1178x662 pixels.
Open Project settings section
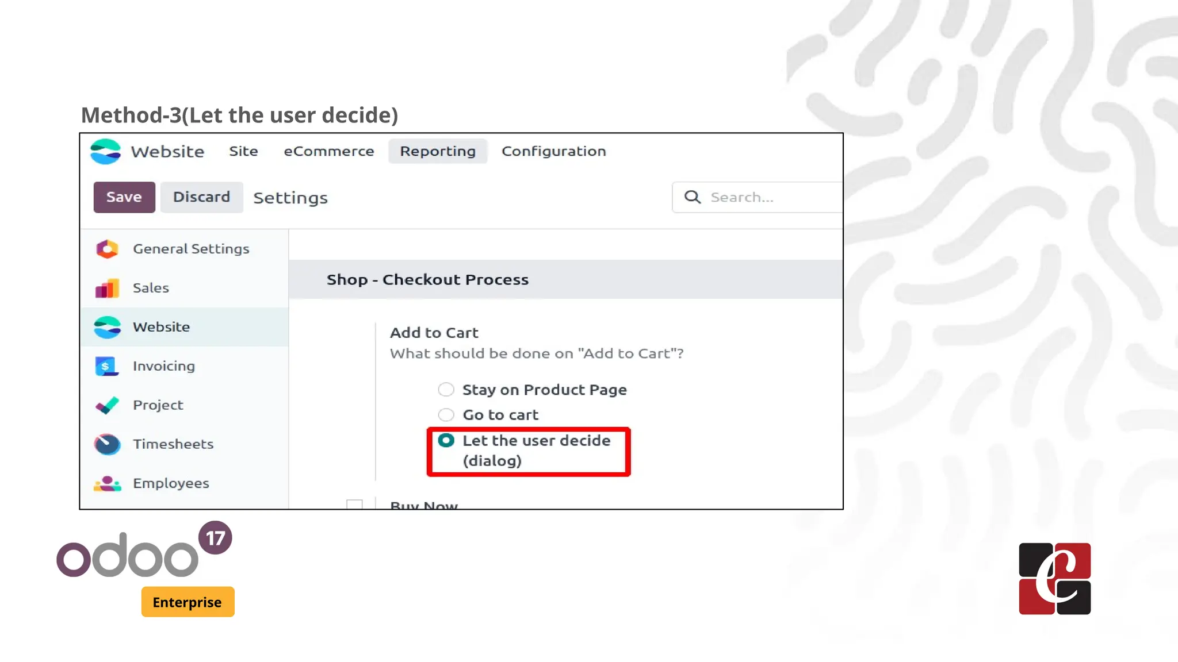184,405
